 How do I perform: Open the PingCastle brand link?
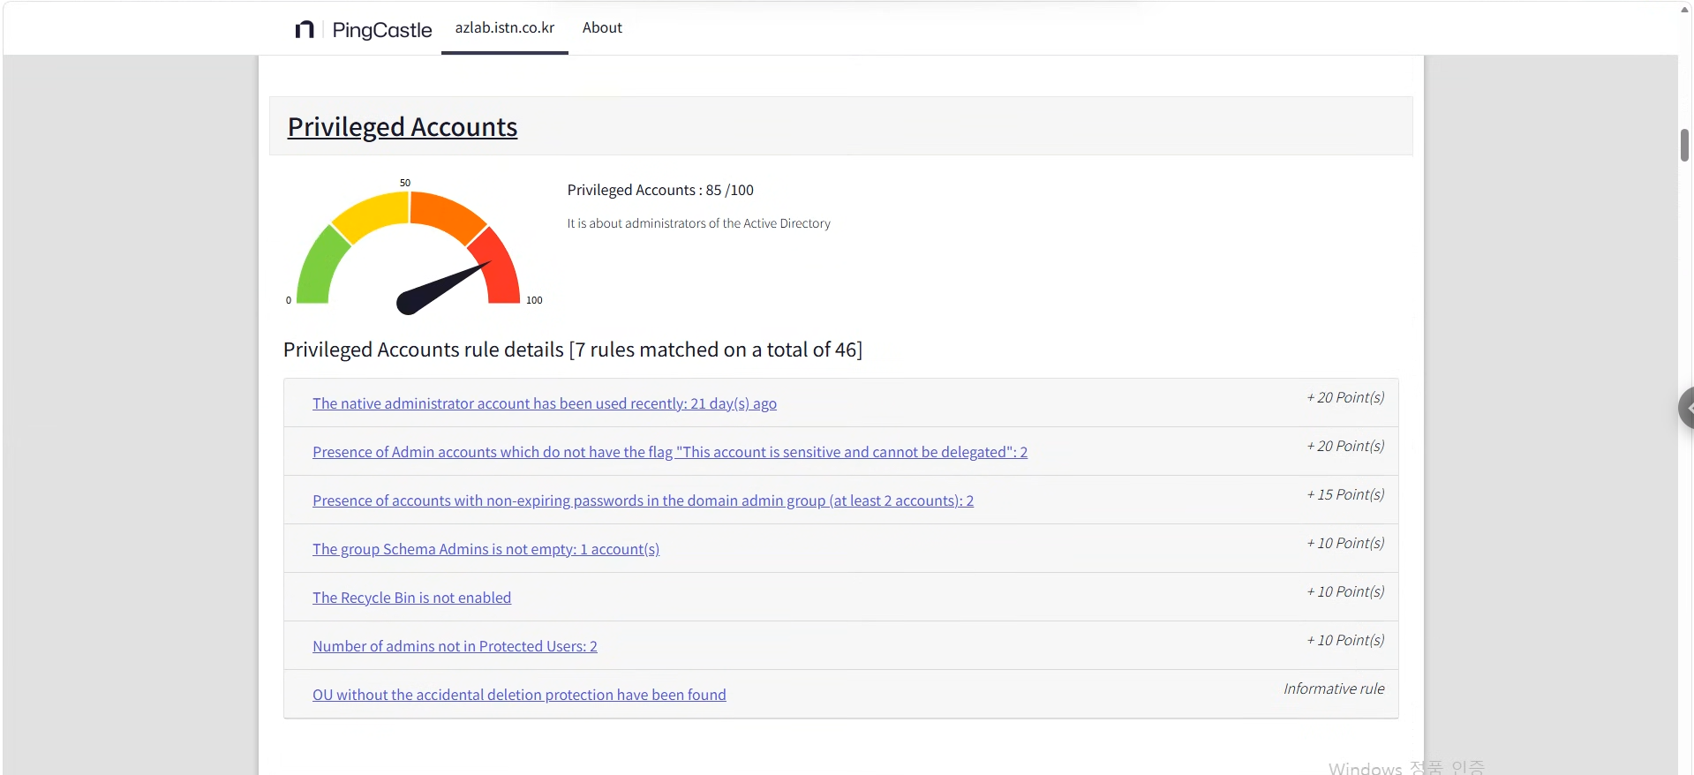pyautogui.click(x=382, y=30)
